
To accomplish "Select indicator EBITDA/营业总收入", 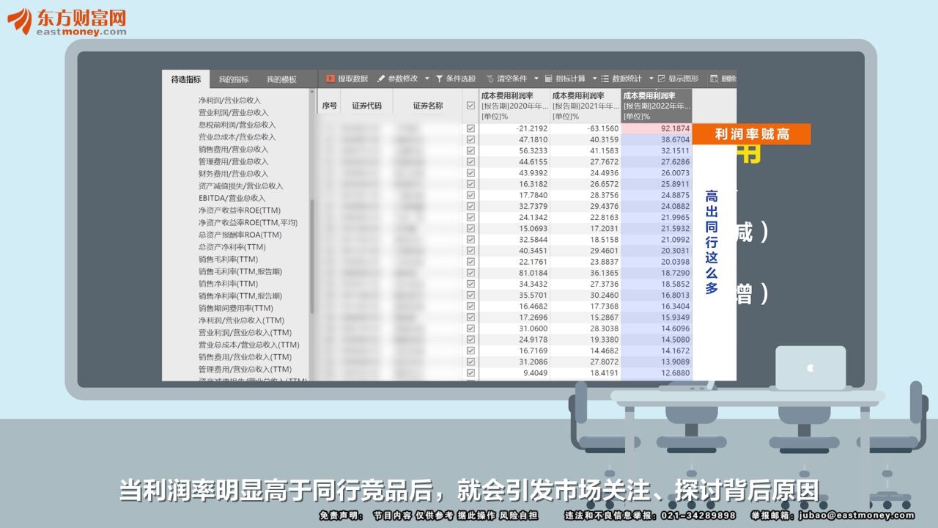I will coord(233,198).
